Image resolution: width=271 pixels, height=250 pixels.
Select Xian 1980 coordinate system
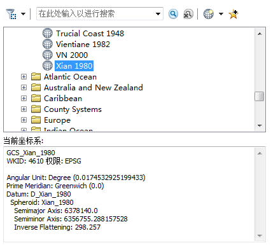click(74, 66)
